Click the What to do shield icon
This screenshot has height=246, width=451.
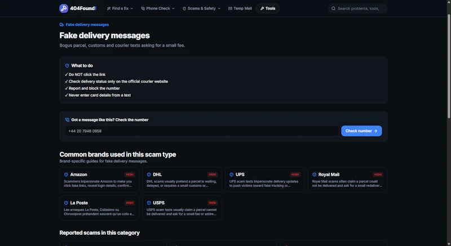tap(67, 66)
